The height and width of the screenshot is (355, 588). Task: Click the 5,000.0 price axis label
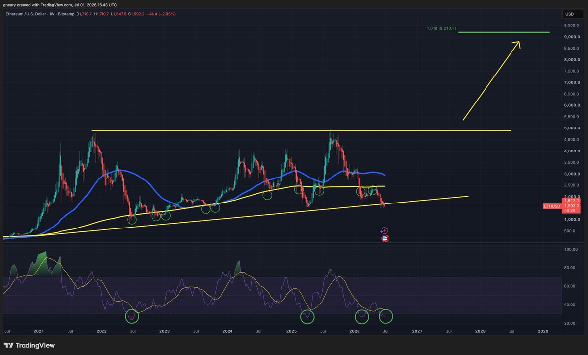click(572, 128)
